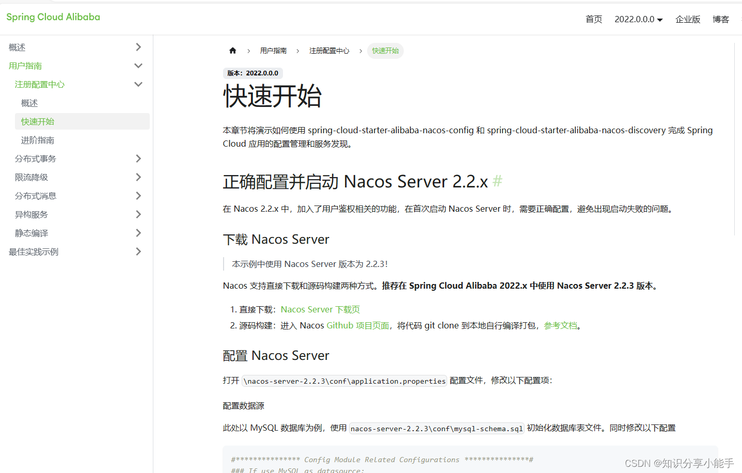The image size is (742, 473).
Task: Click 用户指南 breadcrumb
Action: click(273, 51)
